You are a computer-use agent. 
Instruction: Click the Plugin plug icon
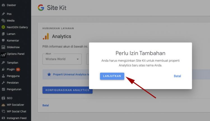[x=3, y=69]
